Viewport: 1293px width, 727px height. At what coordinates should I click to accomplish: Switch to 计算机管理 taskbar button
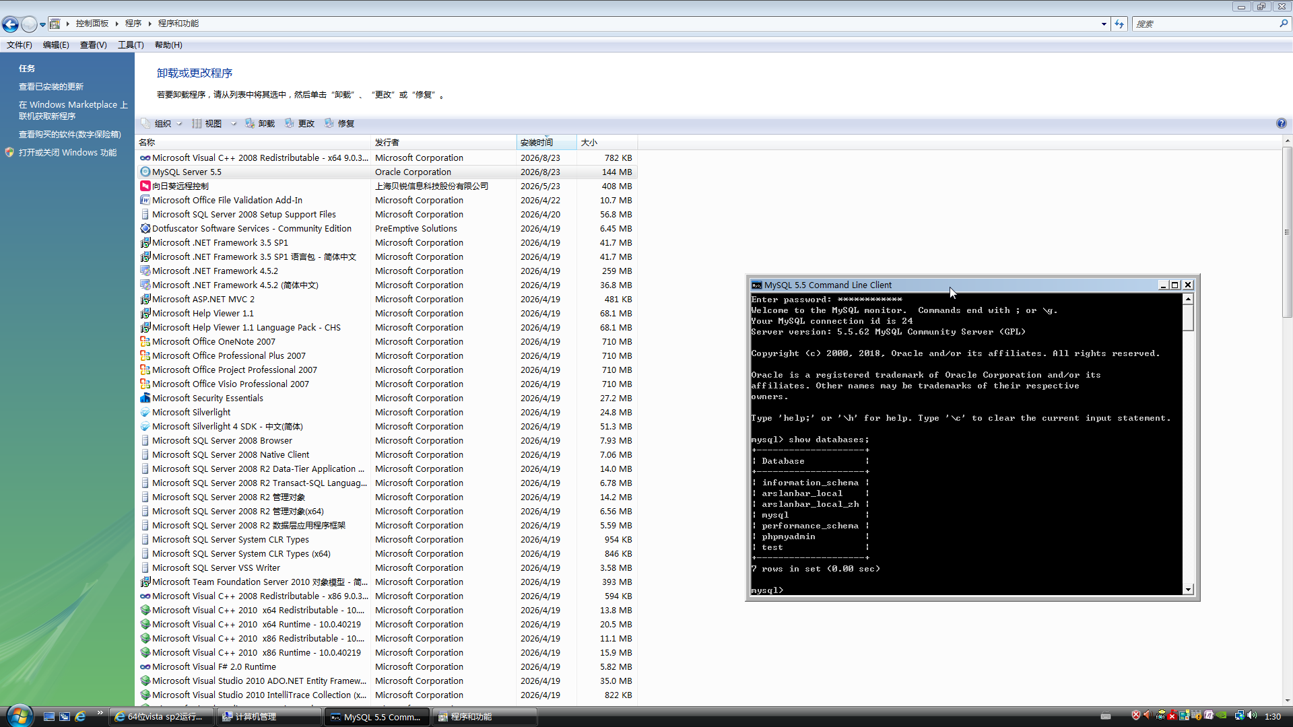268,717
